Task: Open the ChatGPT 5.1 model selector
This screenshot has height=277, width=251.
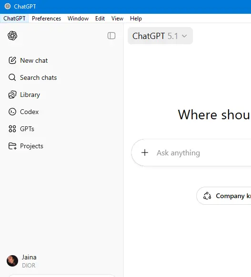Action: [160, 36]
